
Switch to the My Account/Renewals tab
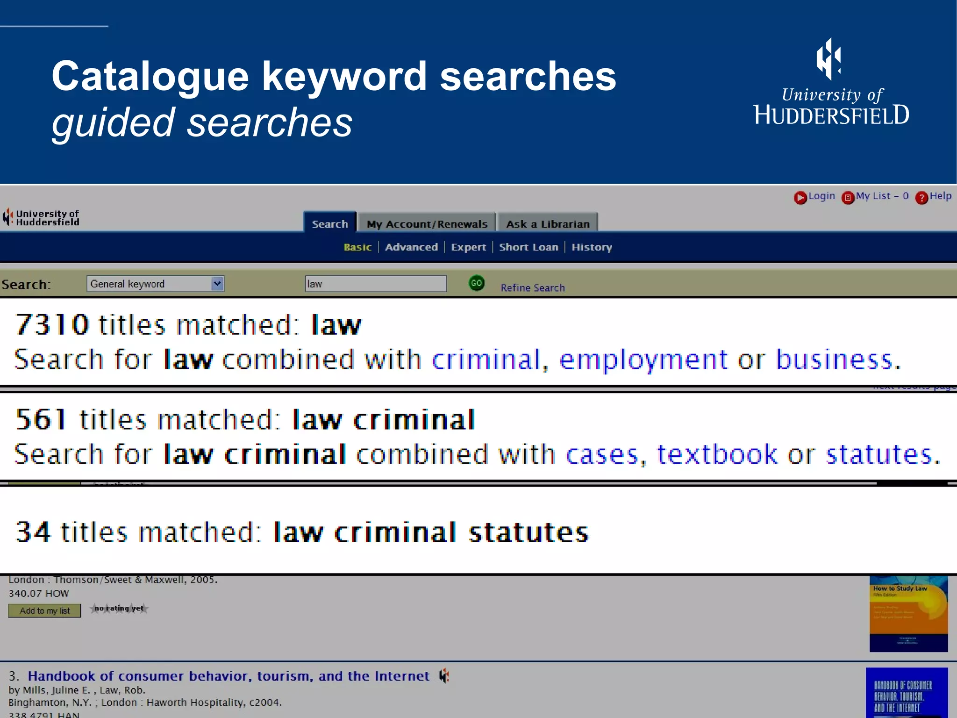point(427,224)
